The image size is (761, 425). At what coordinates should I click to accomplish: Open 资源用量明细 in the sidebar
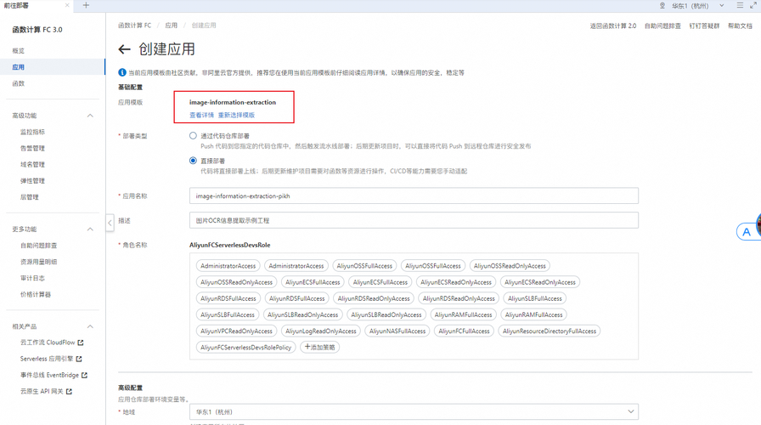pyautogui.click(x=39, y=262)
